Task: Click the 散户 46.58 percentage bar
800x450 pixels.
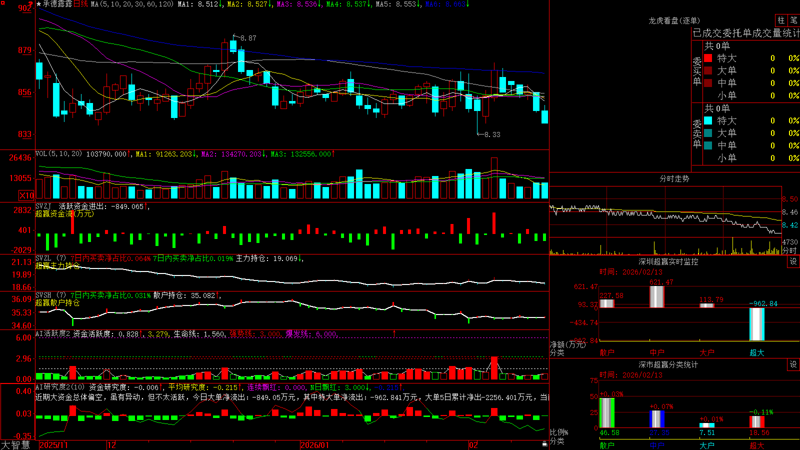Action: (x=607, y=413)
